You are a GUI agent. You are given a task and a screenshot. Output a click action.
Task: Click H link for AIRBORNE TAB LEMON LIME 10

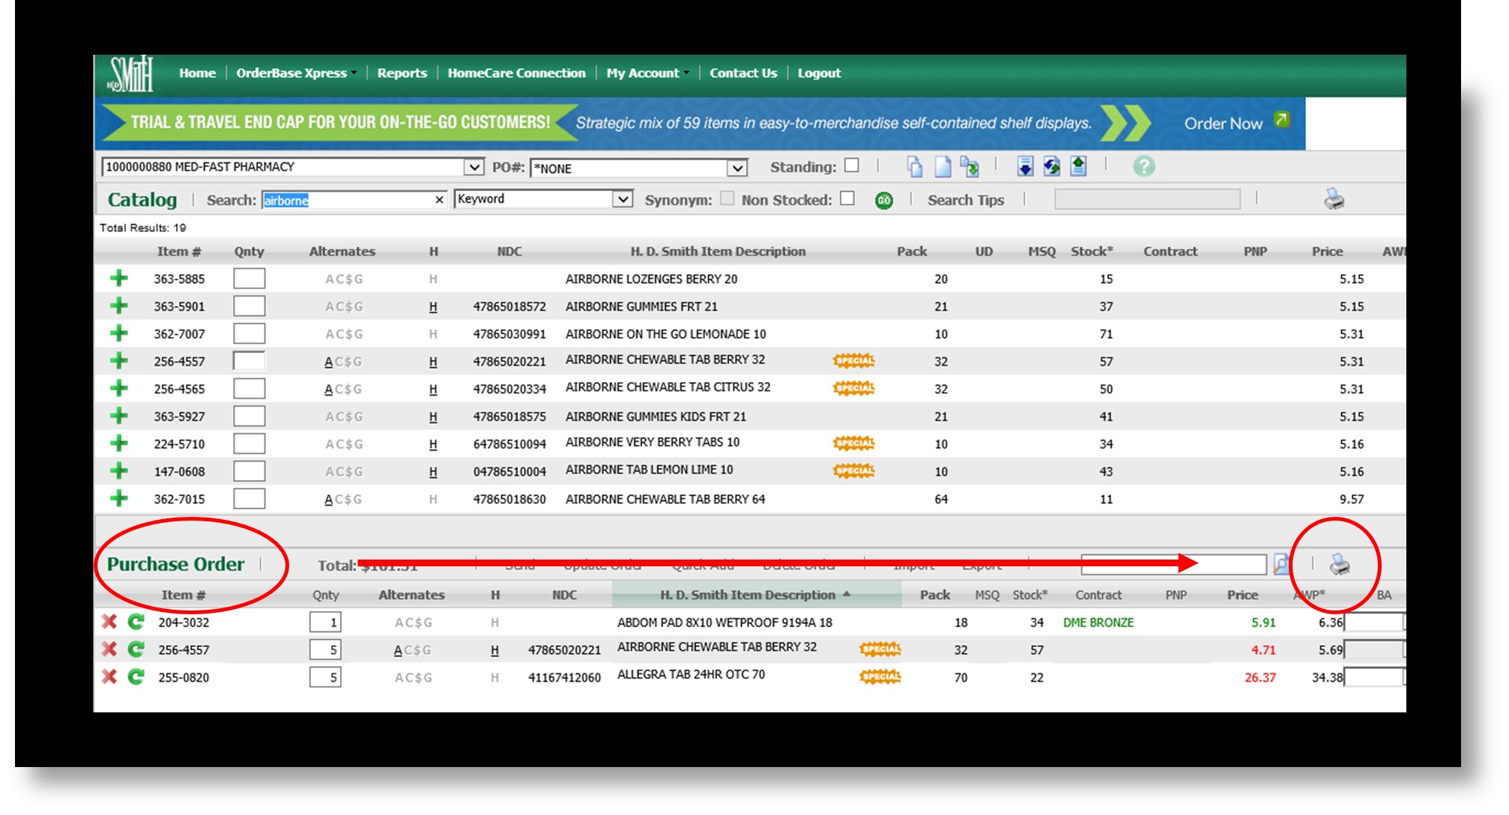[x=433, y=472]
